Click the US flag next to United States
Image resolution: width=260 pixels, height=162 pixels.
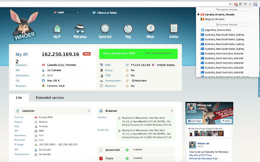click(153, 65)
